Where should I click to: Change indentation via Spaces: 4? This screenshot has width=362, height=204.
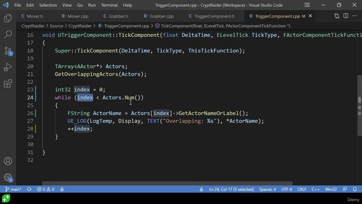click(268, 189)
